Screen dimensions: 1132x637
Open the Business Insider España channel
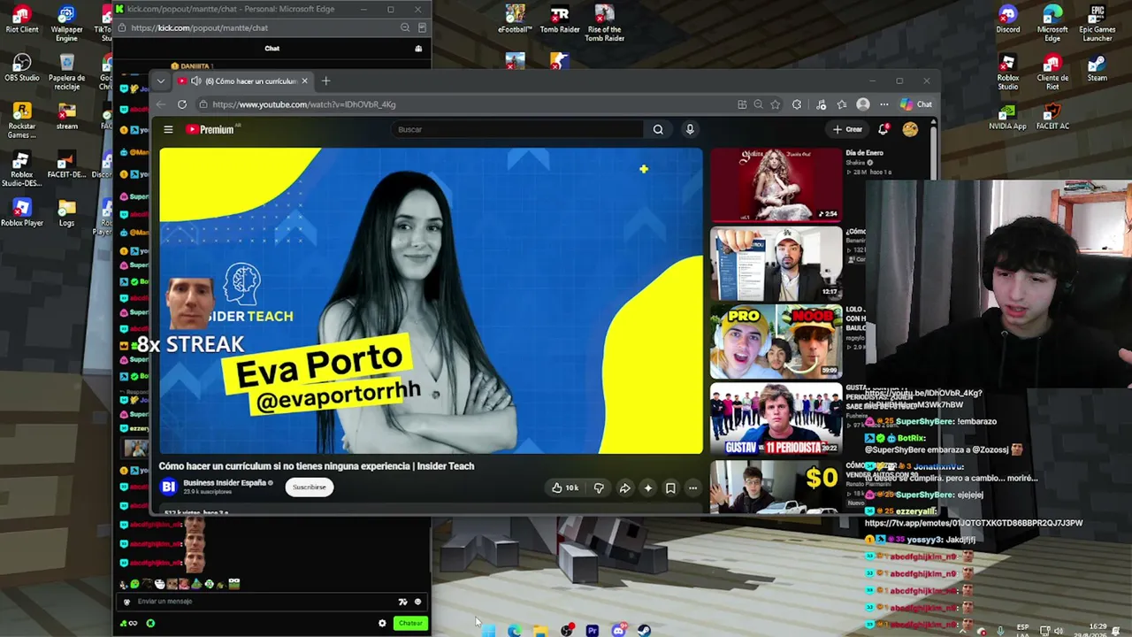coord(225,483)
